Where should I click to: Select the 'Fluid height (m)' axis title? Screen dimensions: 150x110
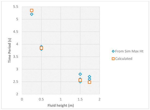tap(61, 105)
